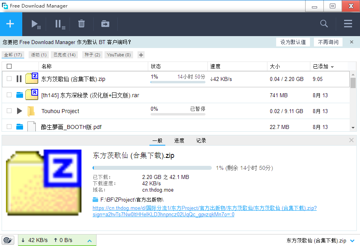The width and height of the screenshot is (360, 246).
Task: Switch to 记录 details tab
Action: point(201,140)
